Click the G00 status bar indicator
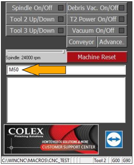Viewport: 134px width, 165px height. (x=116, y=160)
